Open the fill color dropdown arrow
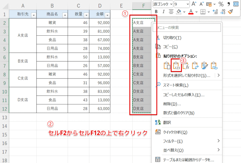This screenshot has width=241, height=163. point(184,12)
